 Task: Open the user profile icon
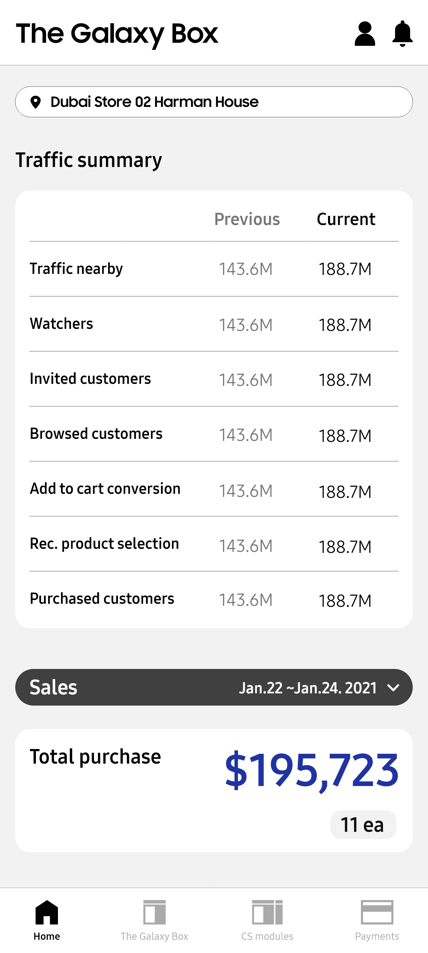click(365, 34)
